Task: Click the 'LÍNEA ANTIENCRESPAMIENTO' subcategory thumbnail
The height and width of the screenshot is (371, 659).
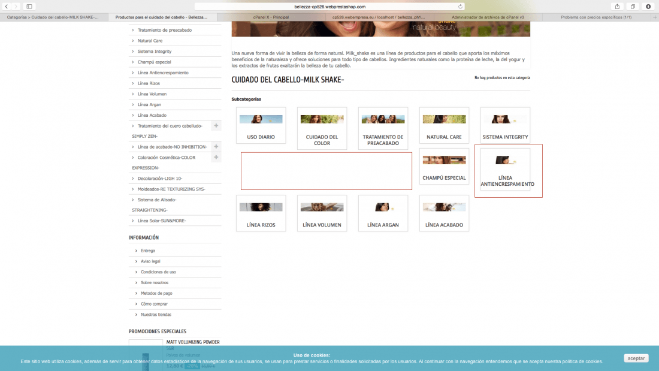Action: 505,160
